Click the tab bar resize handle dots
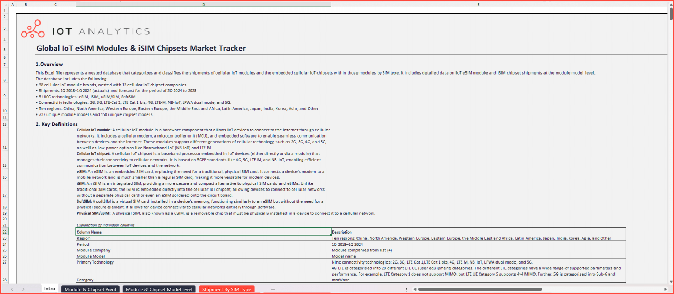This screenshot has height=294, width=674. [x=406, y=289]
